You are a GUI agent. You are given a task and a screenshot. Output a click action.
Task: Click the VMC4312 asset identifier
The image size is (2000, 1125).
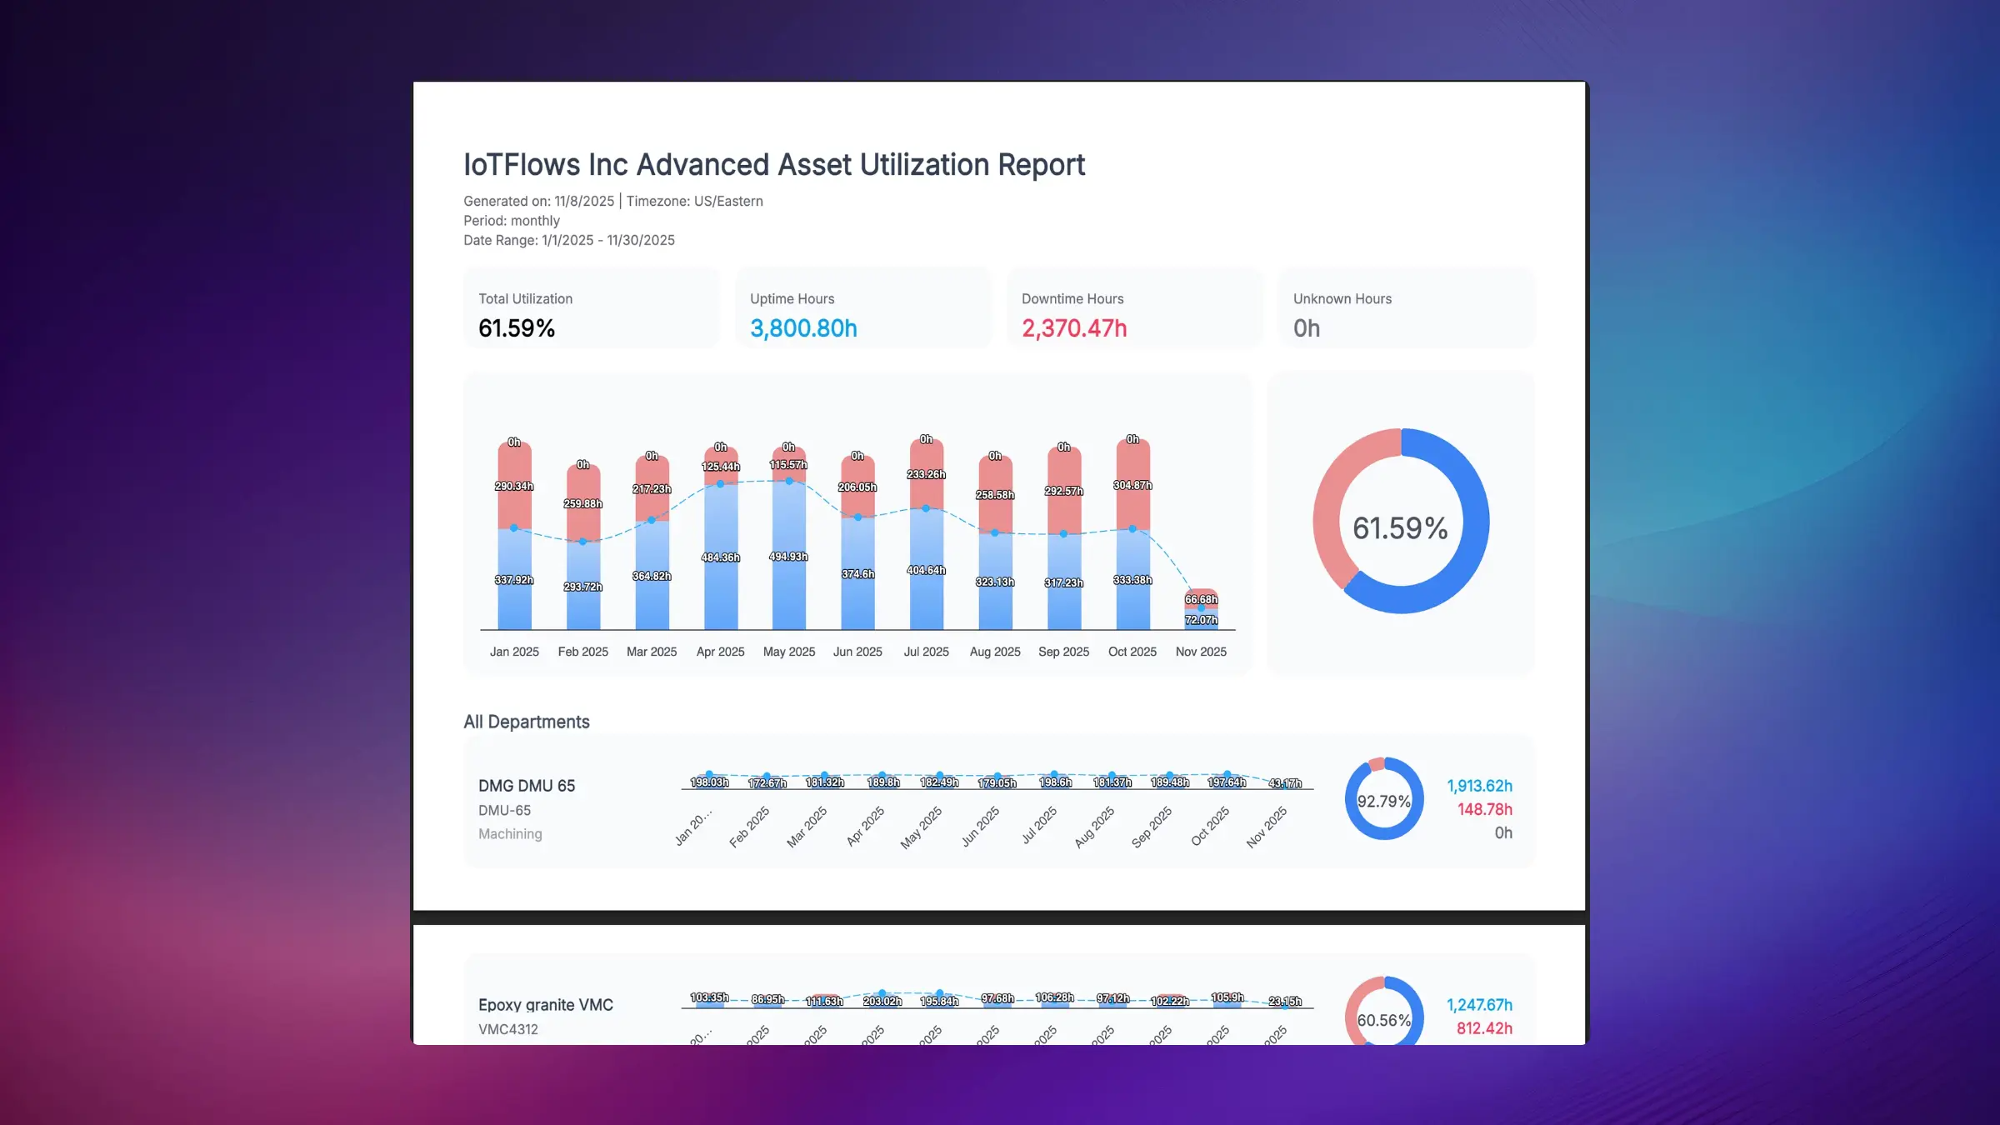click(x=508, y=1028)
